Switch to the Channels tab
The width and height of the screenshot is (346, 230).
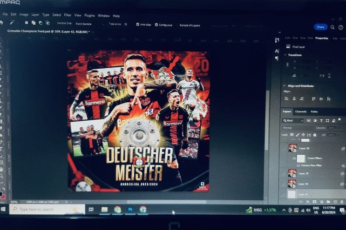tap(301, 112)
